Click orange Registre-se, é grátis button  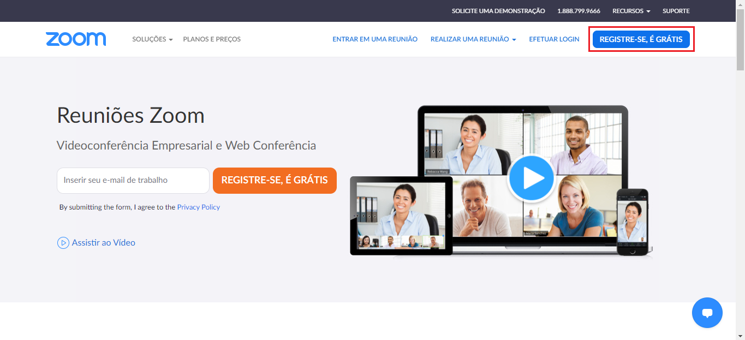tap(275, 180)
